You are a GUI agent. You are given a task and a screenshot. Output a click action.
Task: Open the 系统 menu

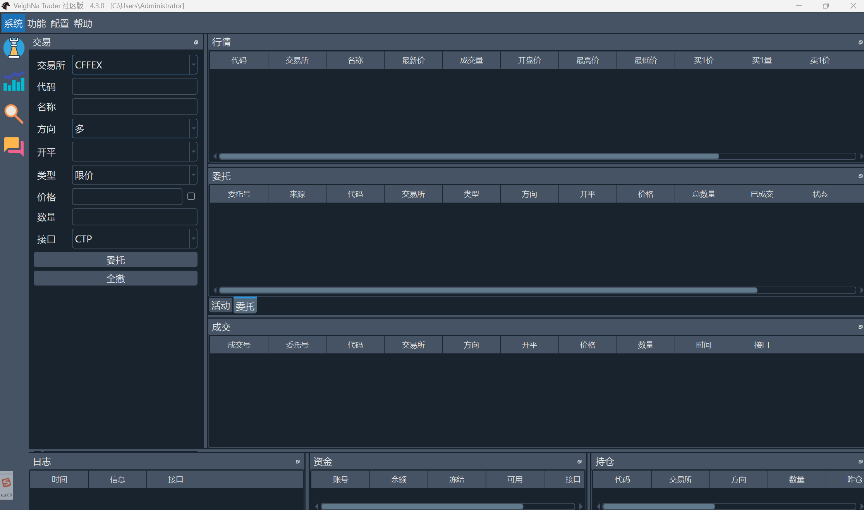point(14,24)
